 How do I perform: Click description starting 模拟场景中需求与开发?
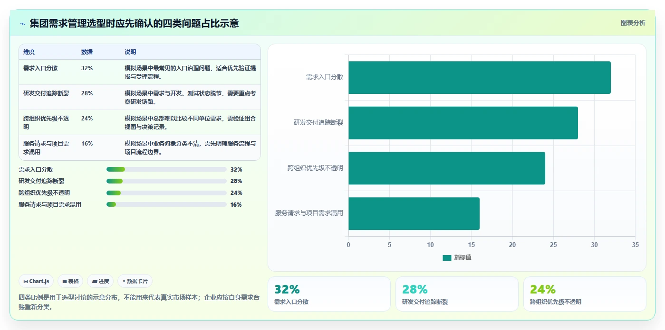pyautogui.click(x=190, y=97)
